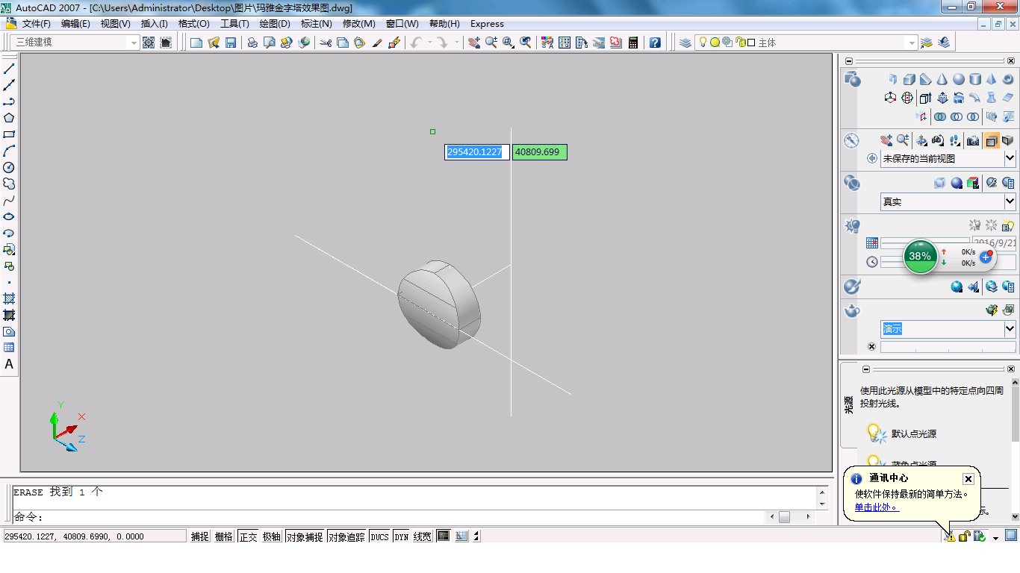Toggle 正交 ortho mode in status bar
The width and height of the screenshot is (1020, 573).
(248, 536)
